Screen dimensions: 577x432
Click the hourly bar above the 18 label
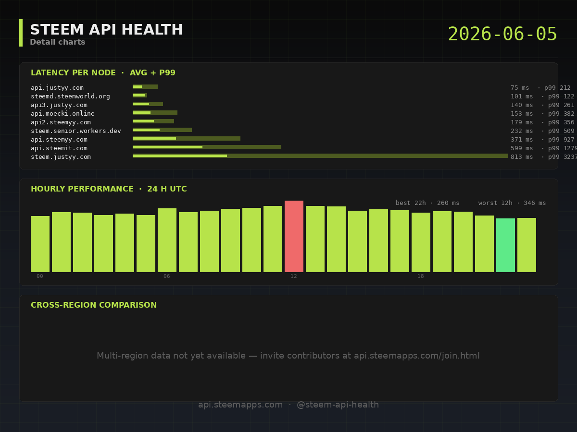421,242
